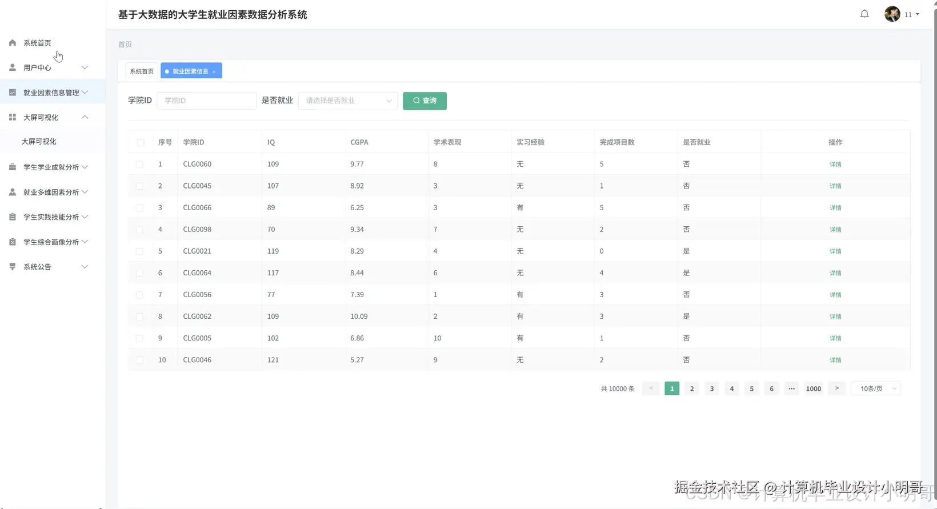Click the user avatar picture

(892, 14)
